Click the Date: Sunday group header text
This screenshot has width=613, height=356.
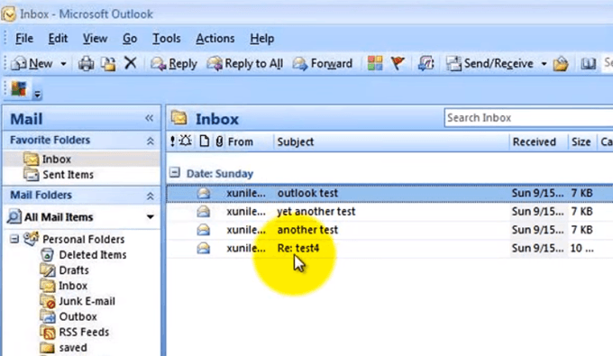pos(220,174)
